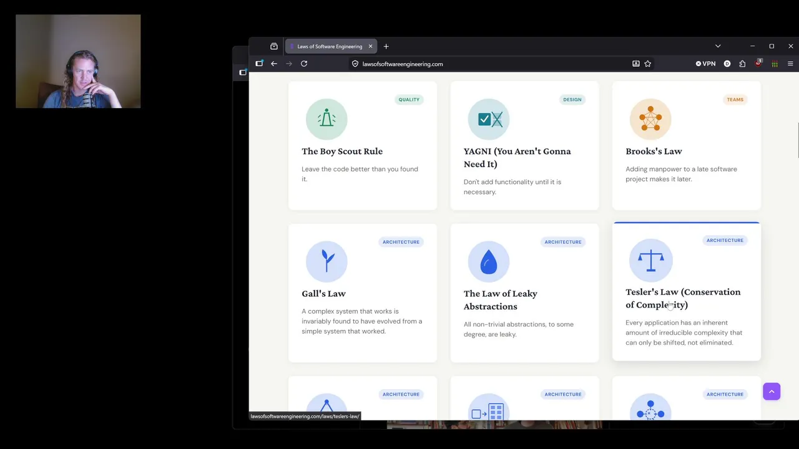The image size is (799, 449).
Task: Expand the list all tabs chevron
Action: (718, 46)
